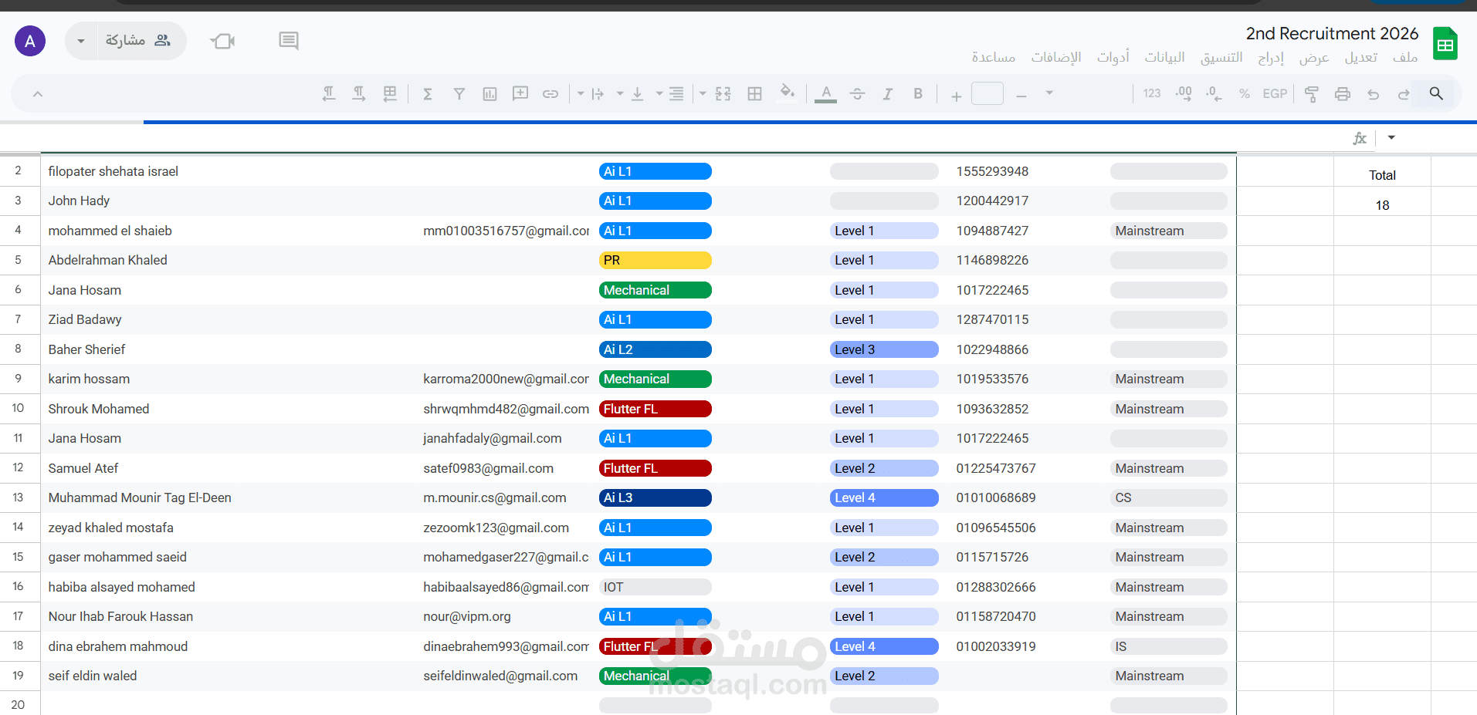Toggle italic formatting

888,93
